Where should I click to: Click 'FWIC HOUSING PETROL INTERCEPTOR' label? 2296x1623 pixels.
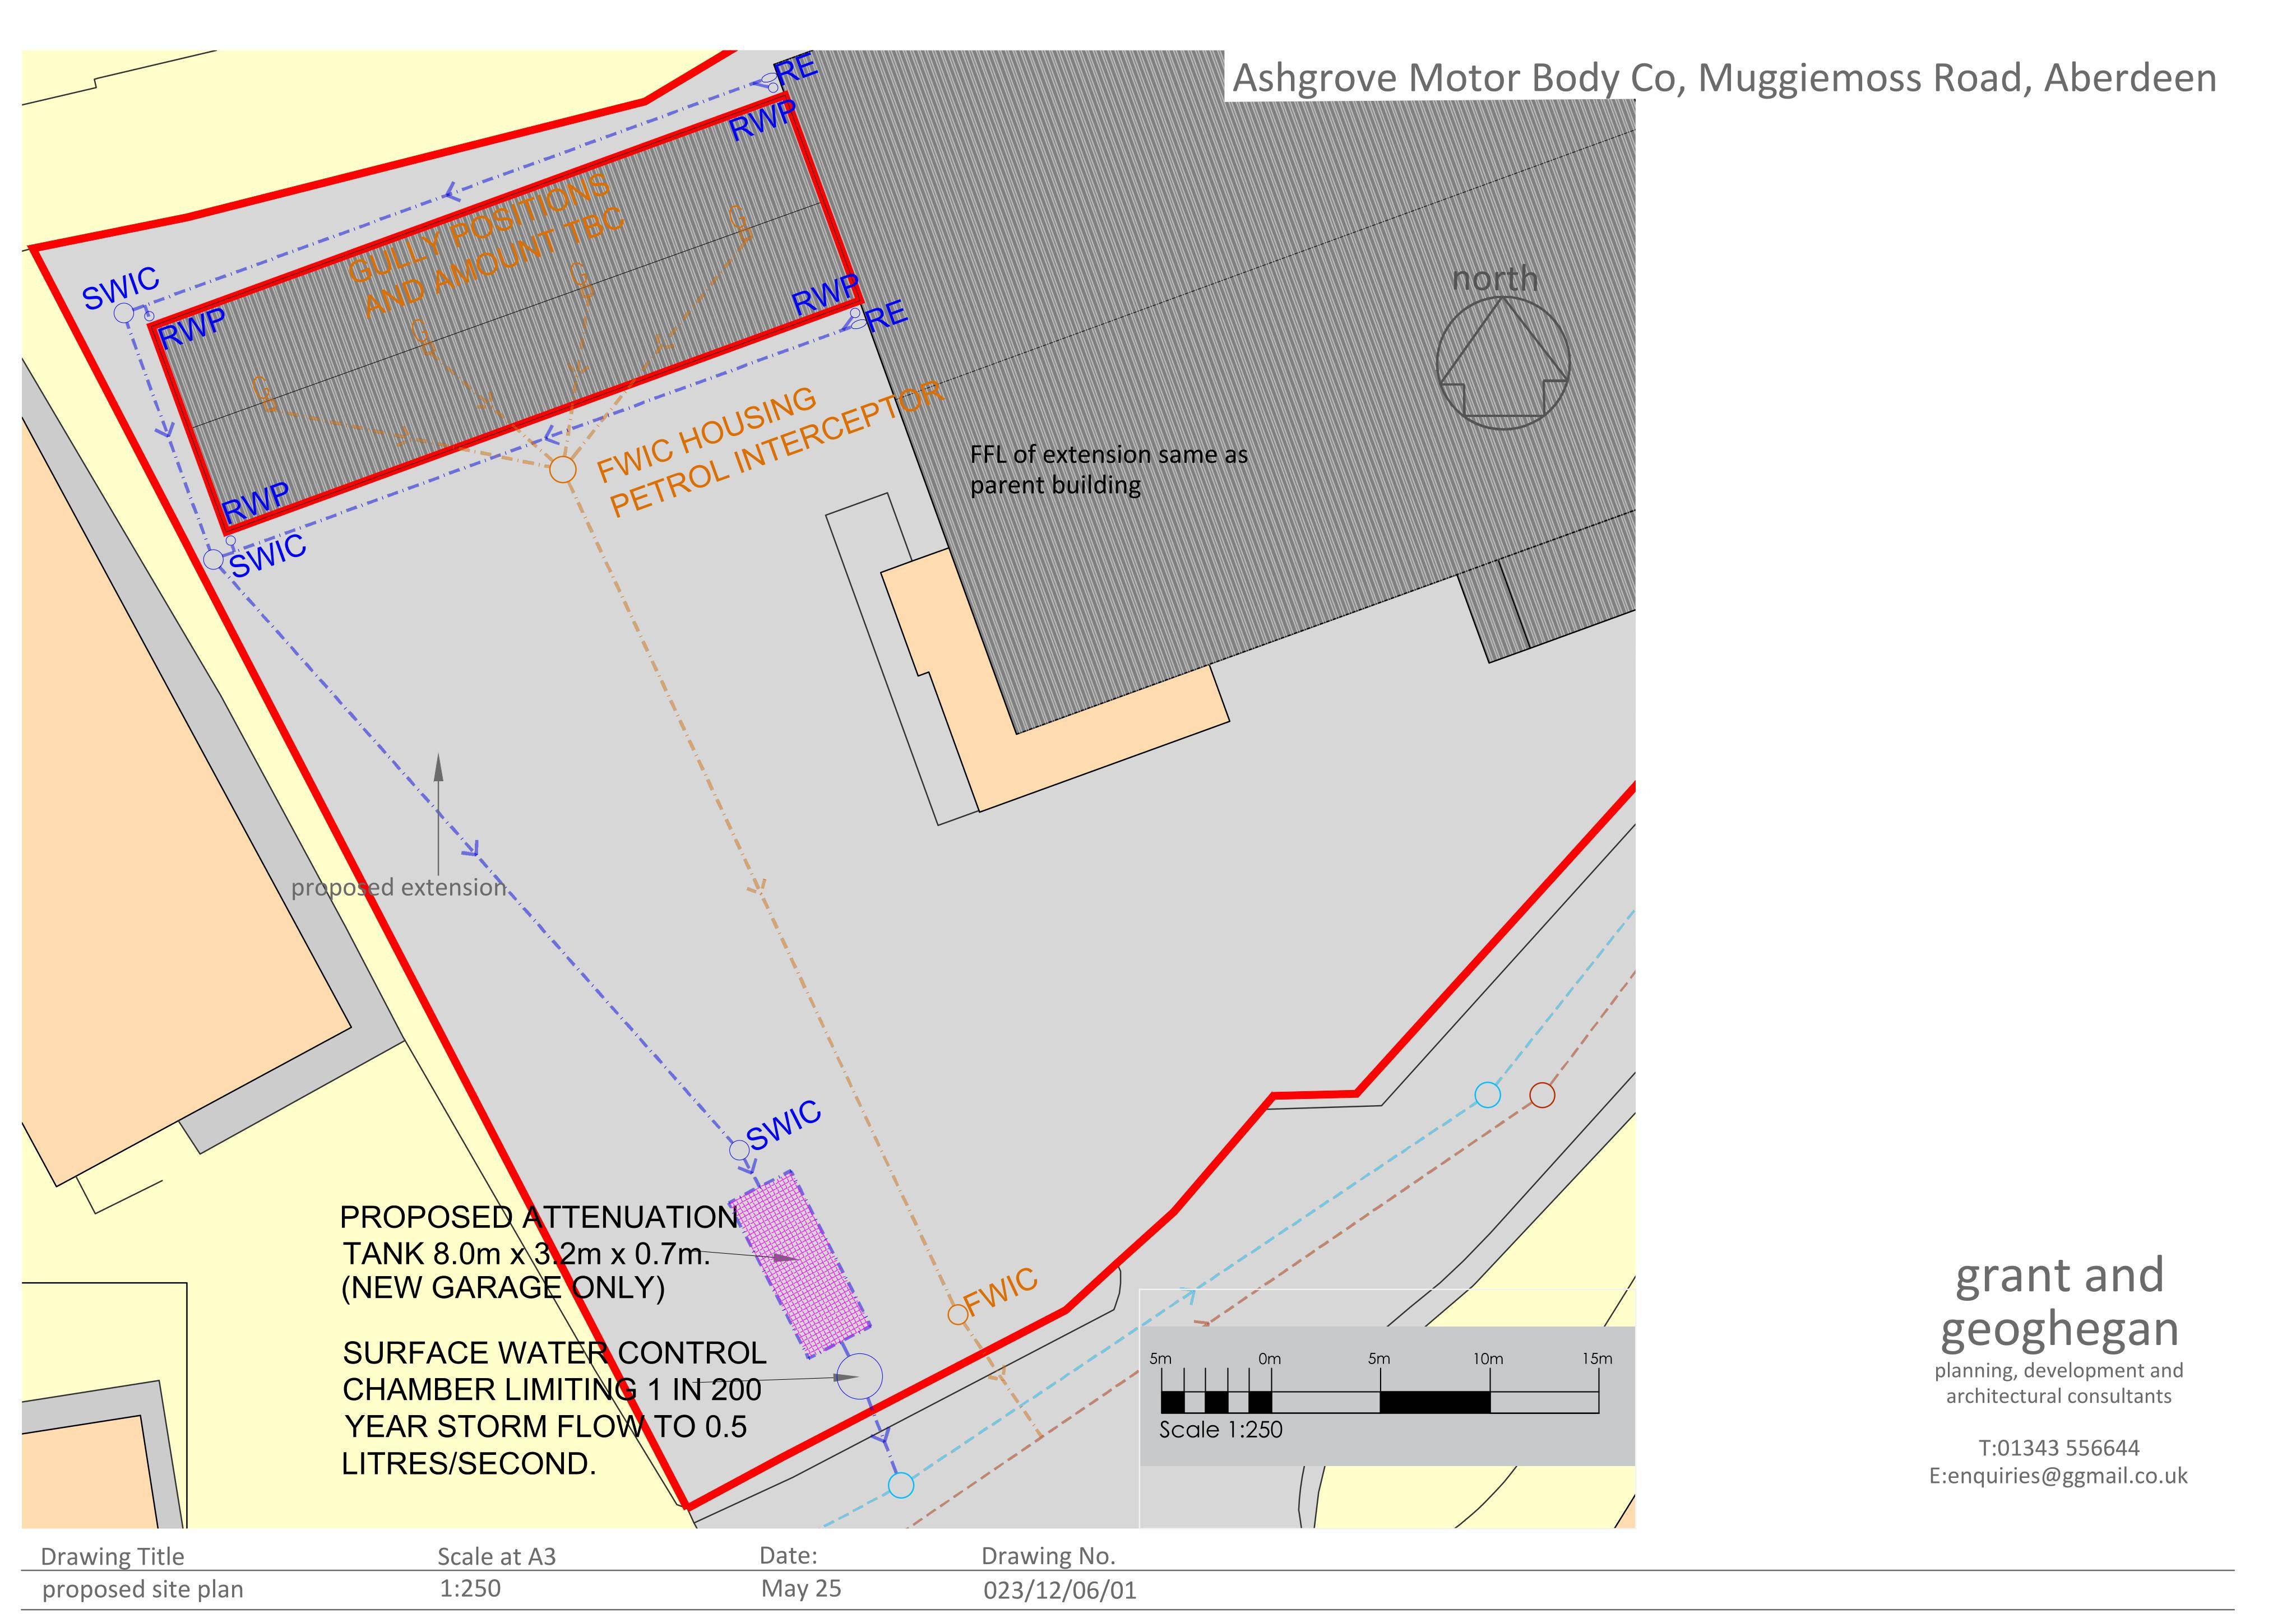tap(770, 450)
